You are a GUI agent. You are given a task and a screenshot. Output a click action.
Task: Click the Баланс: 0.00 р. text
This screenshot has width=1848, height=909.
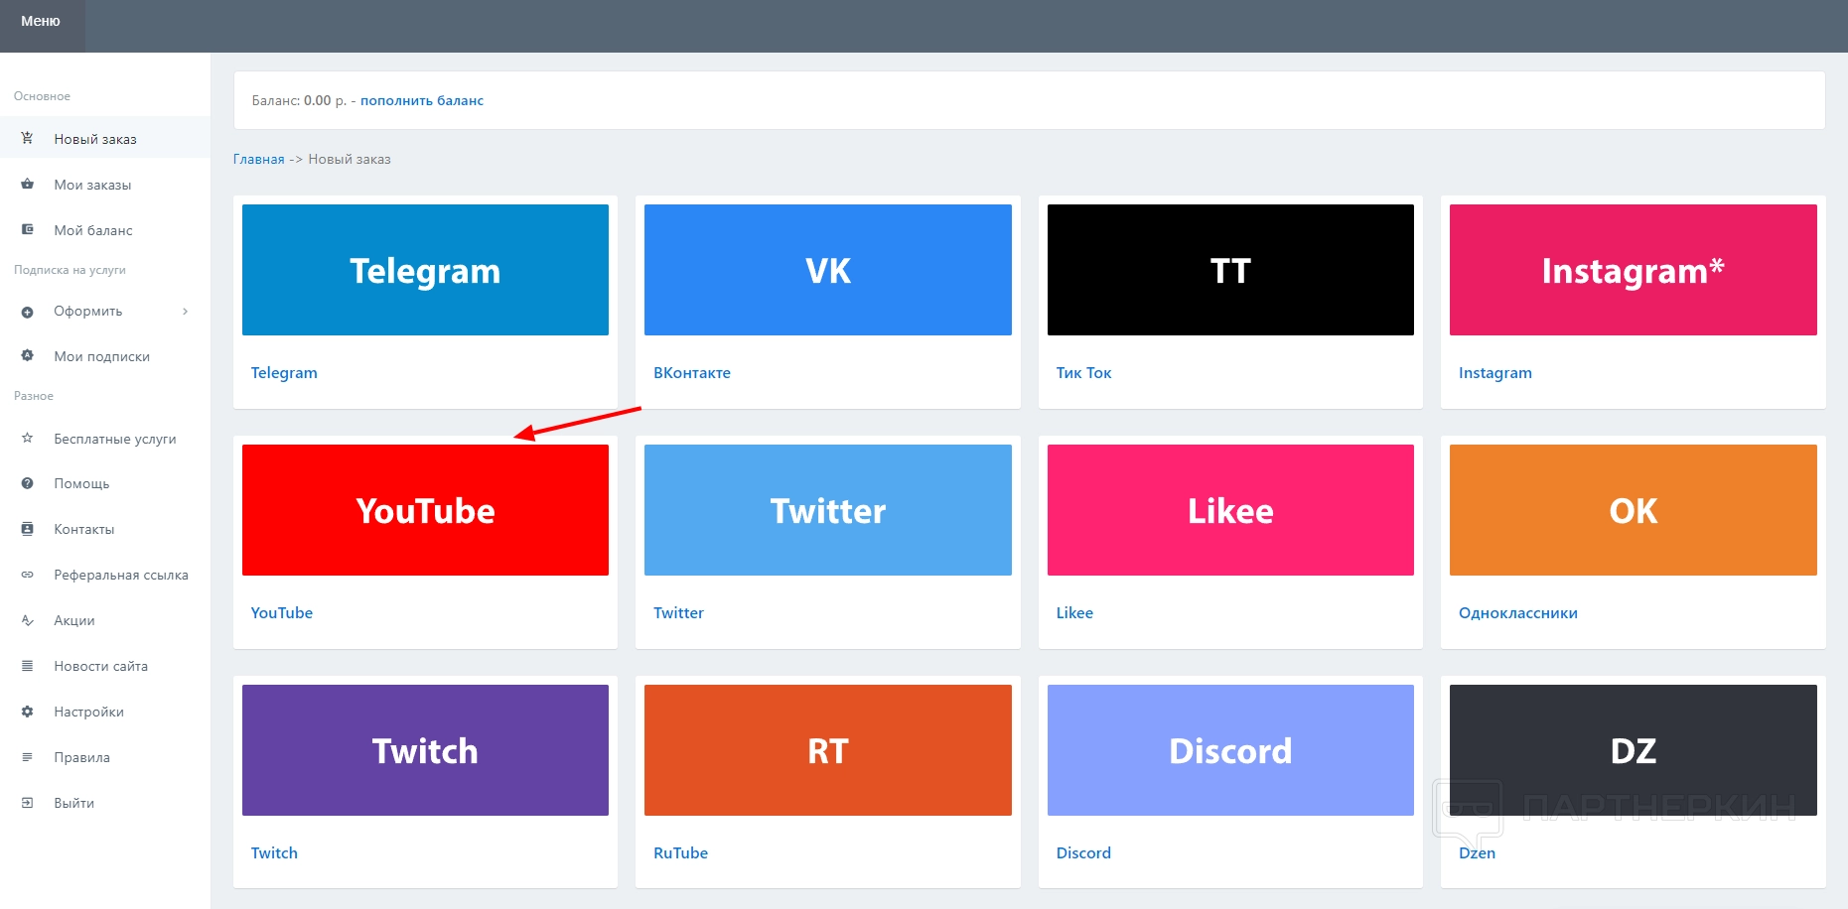(299, 100)
